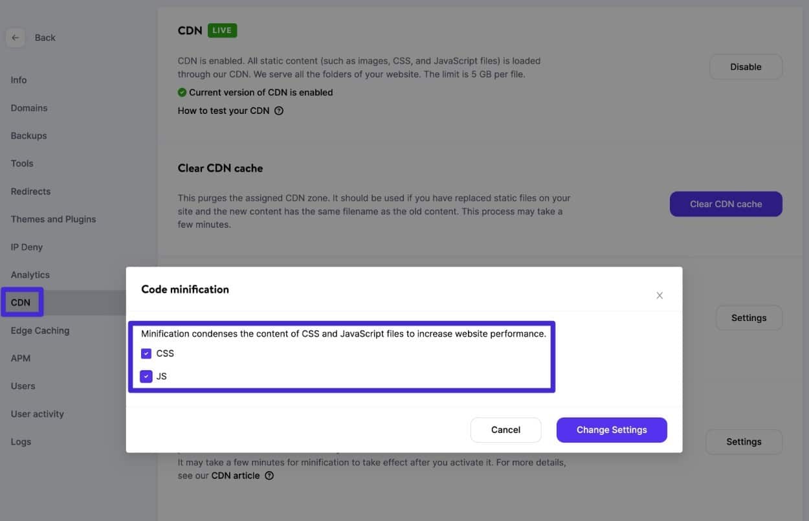The image size is (809, 521).
Task: Click the Clear CDN cache button
Action: 726,203
